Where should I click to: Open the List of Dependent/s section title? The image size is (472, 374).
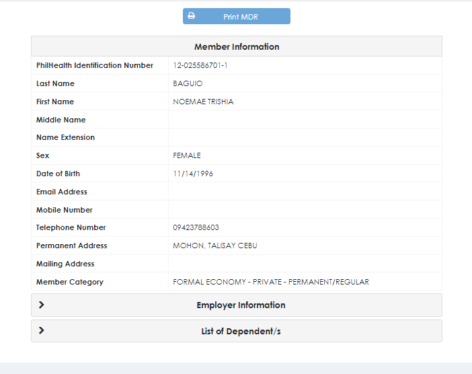coord(241,332)
